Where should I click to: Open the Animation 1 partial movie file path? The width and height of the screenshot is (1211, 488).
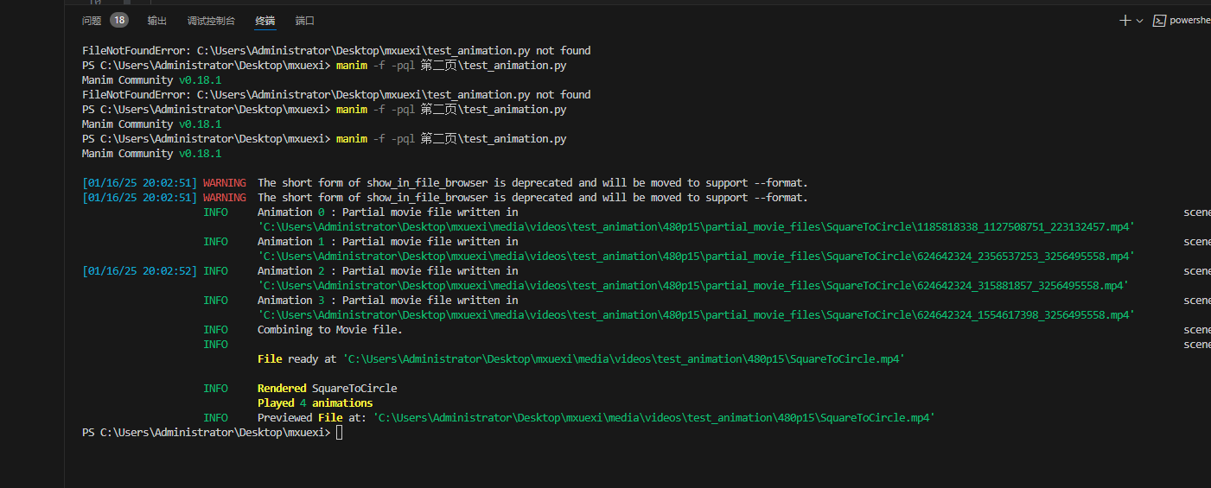click(x=696, y=257)
